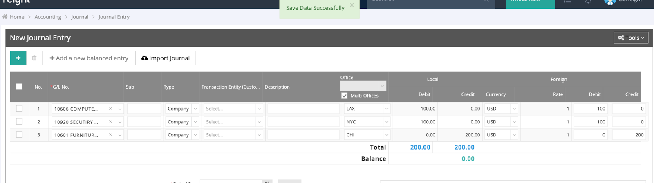Screen dimensions: 654x183
Task: Click the Home icon in breadcrumb
Action: click(x=5, y=17)
